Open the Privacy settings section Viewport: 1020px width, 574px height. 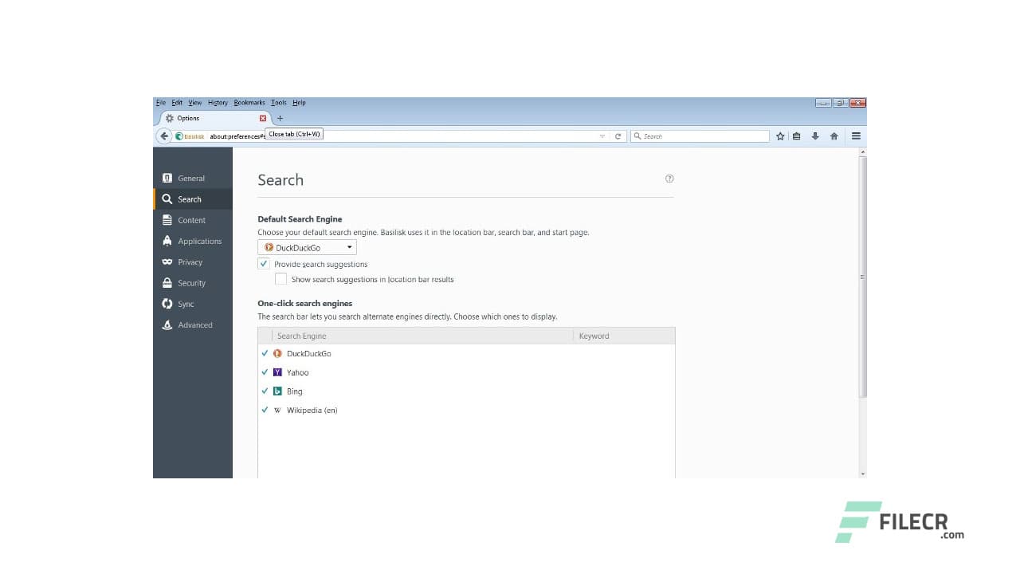pos(190,261)
